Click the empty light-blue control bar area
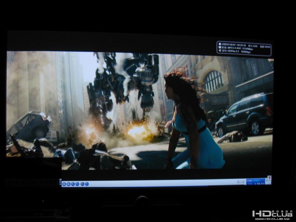Image resolution: width=296 pixels, height=222 pixels. [160, 183]
